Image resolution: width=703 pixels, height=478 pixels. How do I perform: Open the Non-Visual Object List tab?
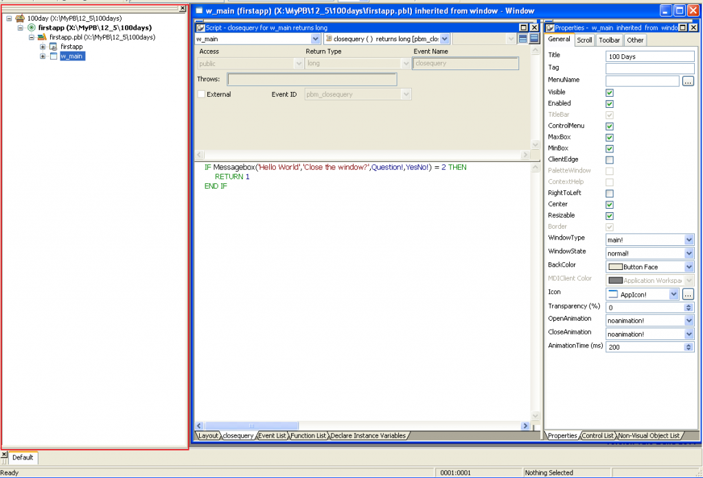click(649, 436)
